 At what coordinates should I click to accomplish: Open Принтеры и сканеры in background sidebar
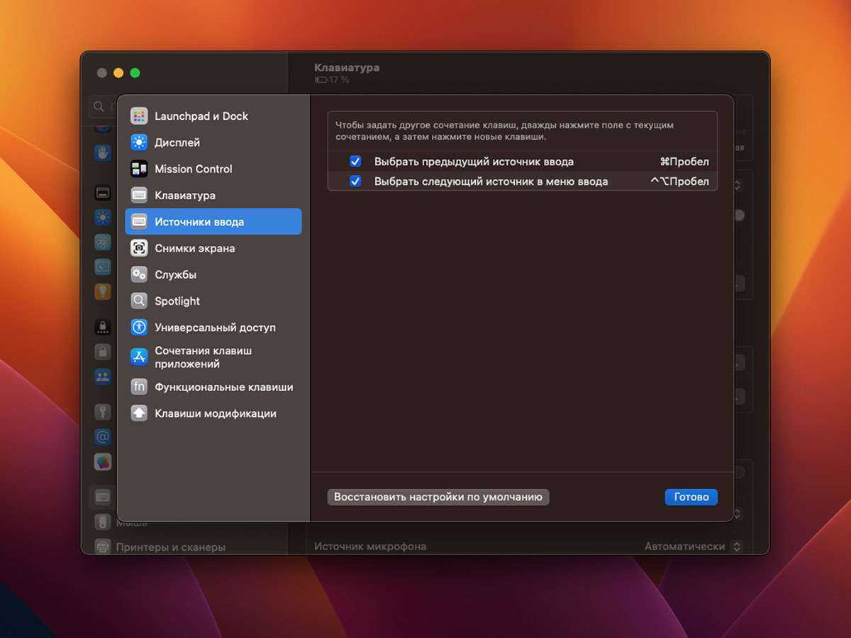coord(170,547)
